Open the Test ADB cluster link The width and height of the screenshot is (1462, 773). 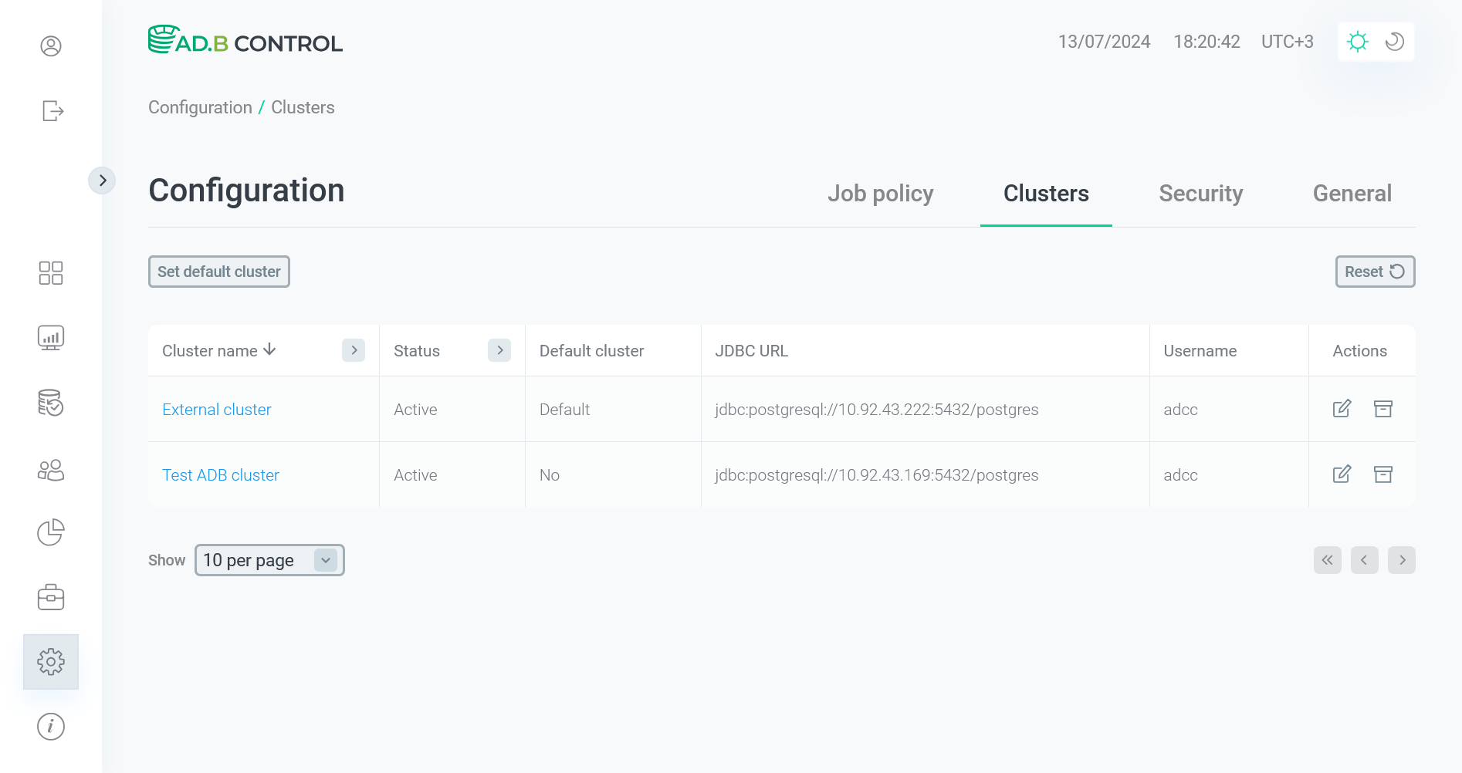click(x=220, y=474)
